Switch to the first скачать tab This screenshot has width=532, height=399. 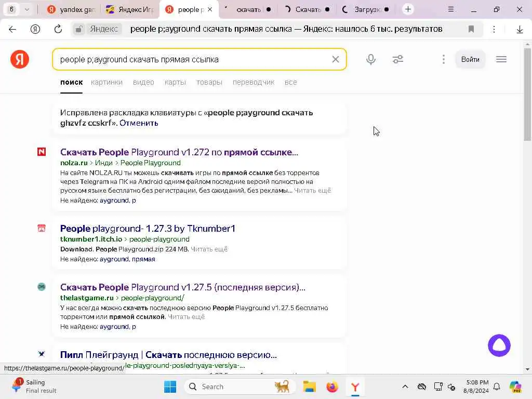click(249, 9)
